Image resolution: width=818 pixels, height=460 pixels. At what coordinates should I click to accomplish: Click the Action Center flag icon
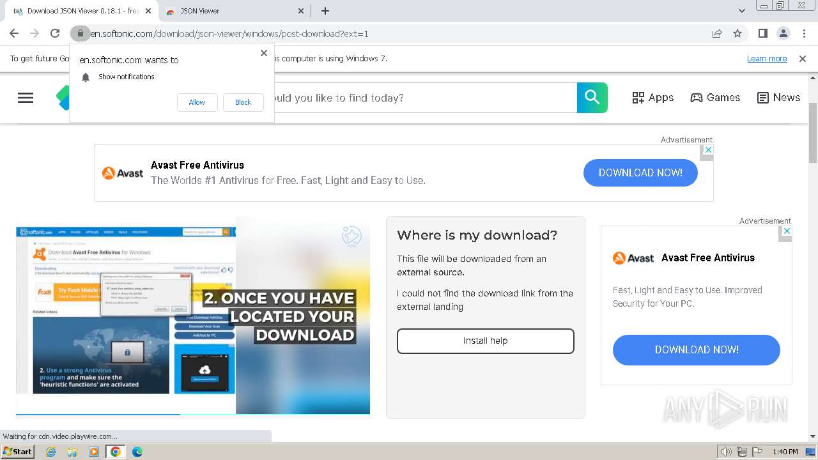coord(757,452)
